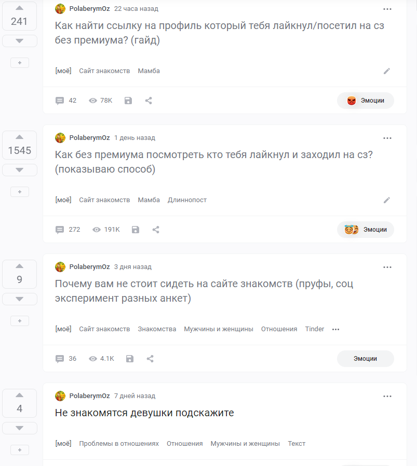Expand hidden tags after the Tinder tag
Viewport: 417px width, 466px height.
[335, 329]
